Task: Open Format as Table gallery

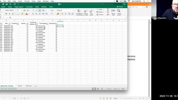Action: coord(86,12)
